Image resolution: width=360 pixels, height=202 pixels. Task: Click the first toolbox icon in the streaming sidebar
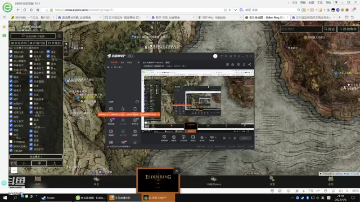tap(111, 109)
